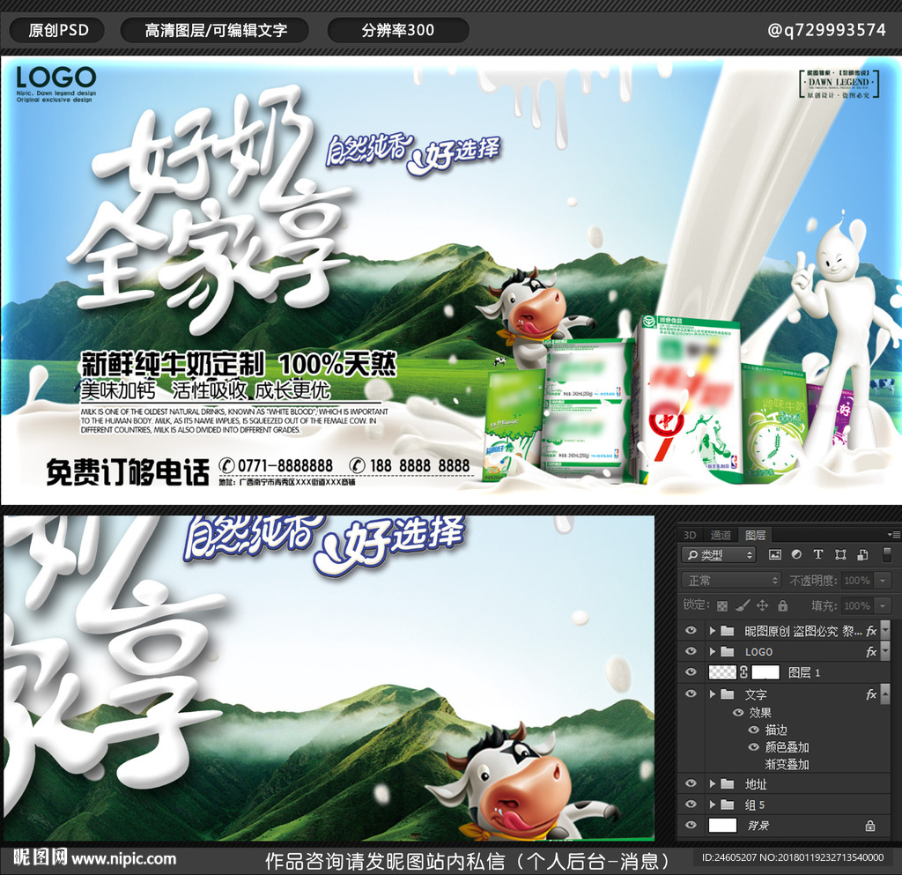Hide the 组 5 group
The image size is (902, 875).
click(x=691, y=804)
